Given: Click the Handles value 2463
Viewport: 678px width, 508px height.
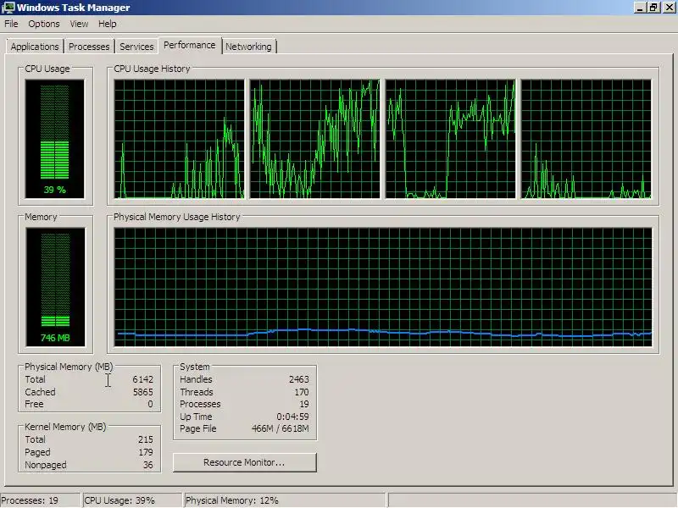Looking at the screenshot, I should (x=299, y=379).
